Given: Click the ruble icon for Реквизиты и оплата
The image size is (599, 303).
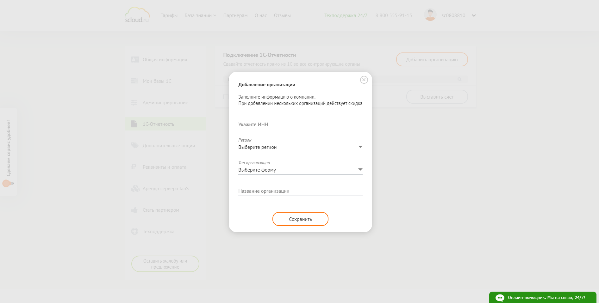Looking at the screenshot, I should [134, 167].
